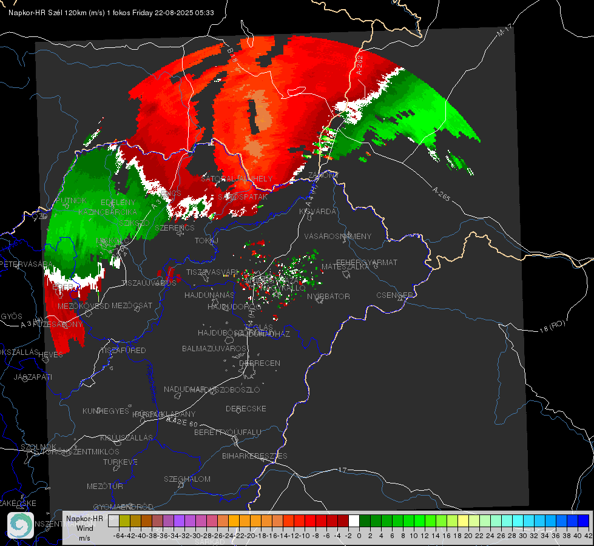Image resolution: width=594 pixels, height=546 pixels.
Task: Click the A-262 road label
Action: [x=359, y=65]
